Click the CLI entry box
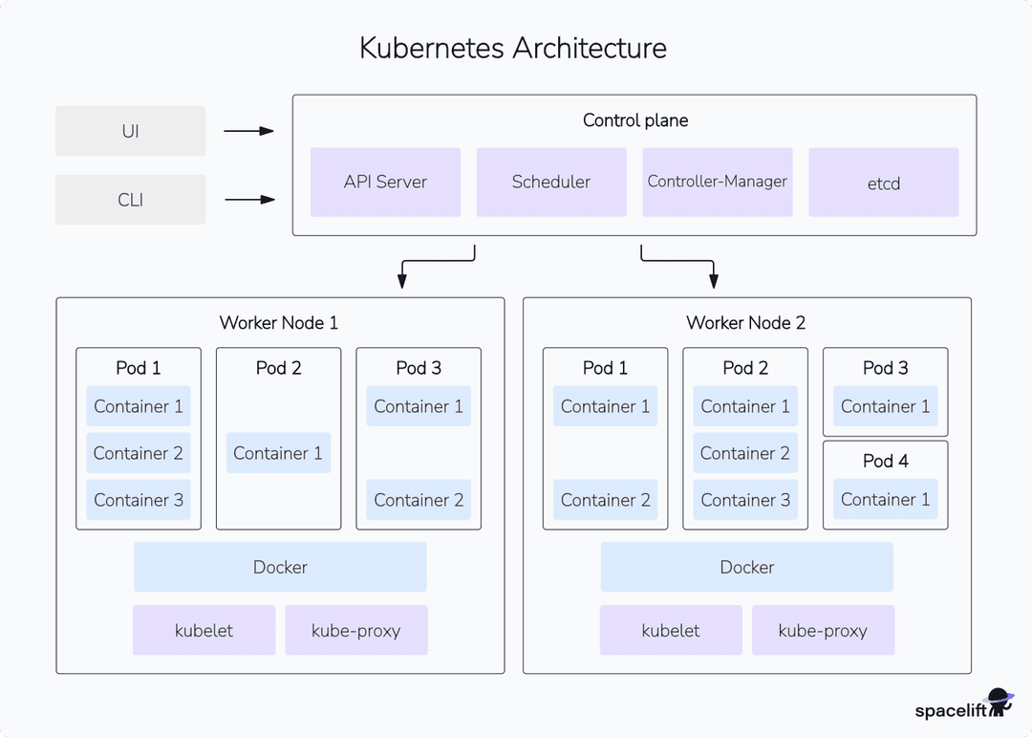The height and width of the screenshot is (737, 1032). pyautogui.click(x=130, y=200)
